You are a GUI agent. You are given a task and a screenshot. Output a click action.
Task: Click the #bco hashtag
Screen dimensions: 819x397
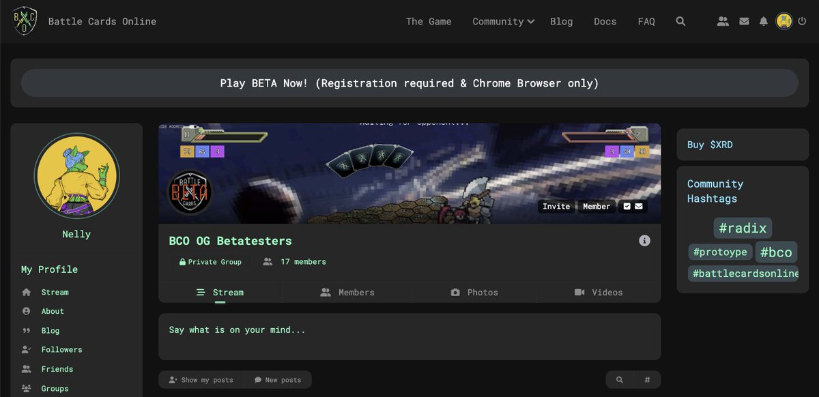pyautogui.click(x=776, y=252)
